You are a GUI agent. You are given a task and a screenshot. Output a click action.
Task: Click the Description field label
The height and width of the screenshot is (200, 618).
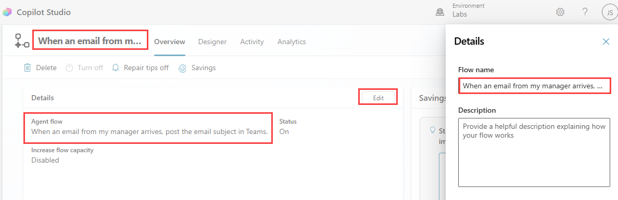[477, 111]
